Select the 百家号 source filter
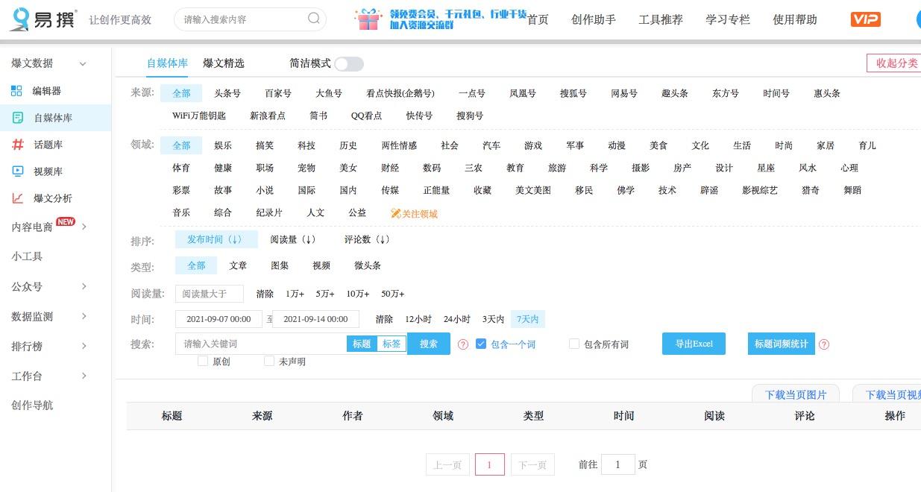Viewport: 921px width, 492px height. (x=278, y=93)
